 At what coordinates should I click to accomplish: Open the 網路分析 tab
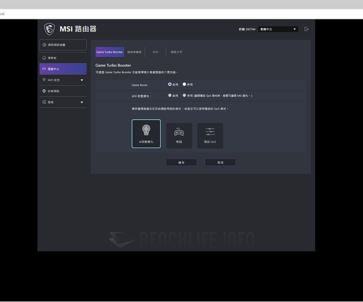tap(177, 52)
